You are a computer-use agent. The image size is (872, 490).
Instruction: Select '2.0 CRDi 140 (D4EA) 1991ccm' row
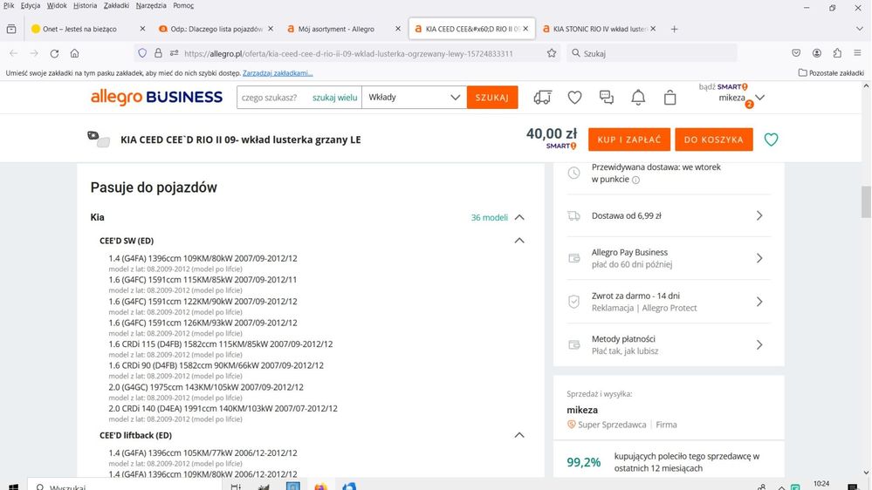223,408
